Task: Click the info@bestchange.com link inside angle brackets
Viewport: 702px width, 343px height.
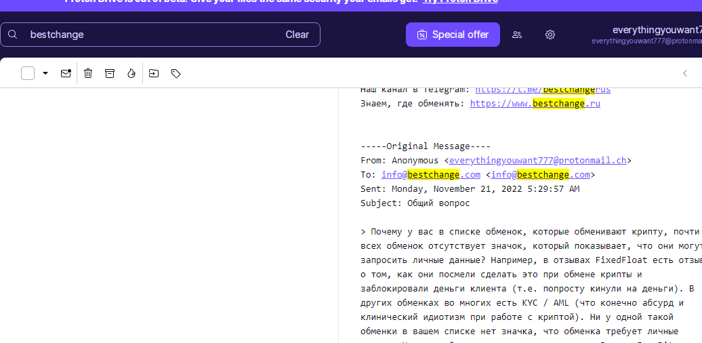Action: point(540,175)
